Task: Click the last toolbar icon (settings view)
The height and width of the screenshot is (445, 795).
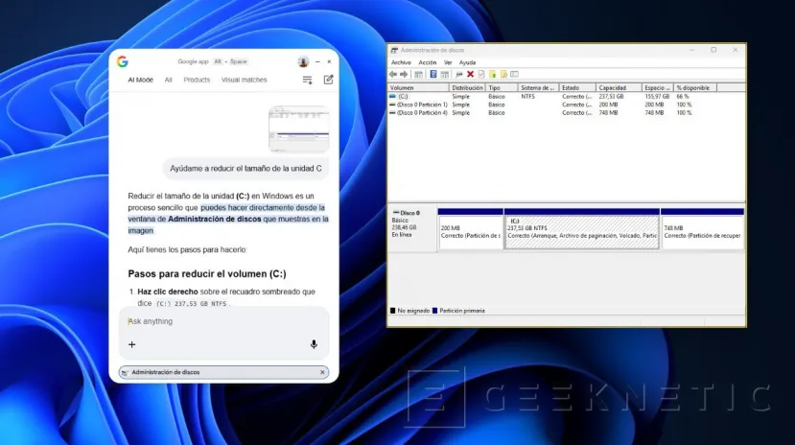Action: click(515, 75)
